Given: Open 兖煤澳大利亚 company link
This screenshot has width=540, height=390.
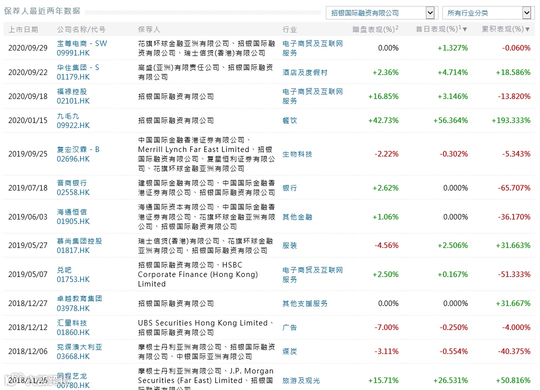Looking at the screenshot, I should point(80,347).
